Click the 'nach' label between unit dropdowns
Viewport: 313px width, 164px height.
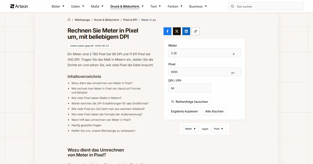205,129
